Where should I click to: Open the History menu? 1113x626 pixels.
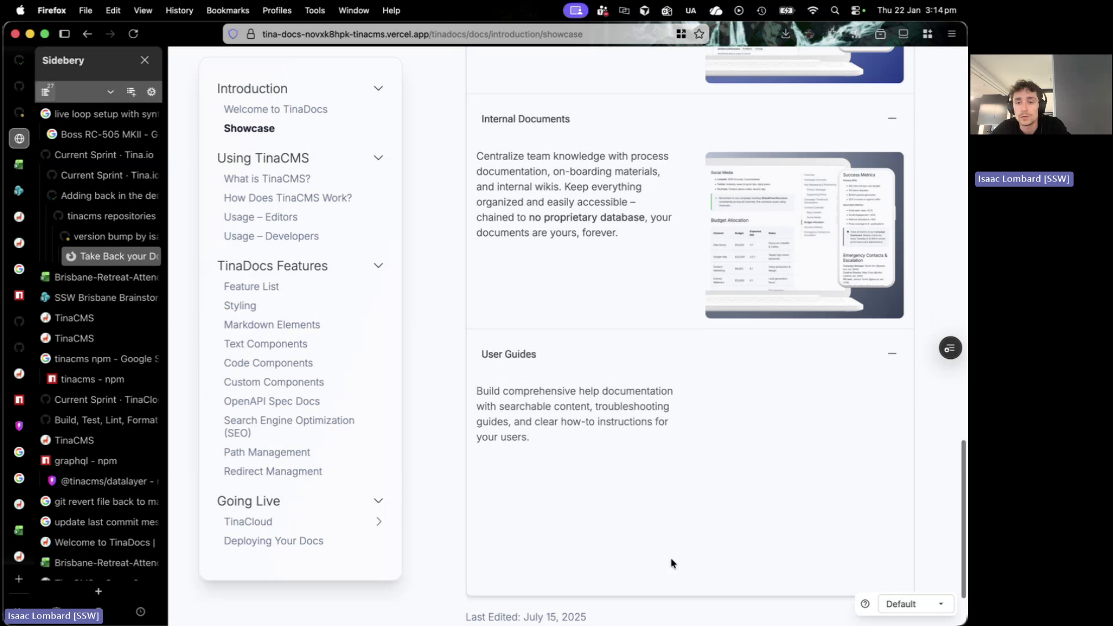coord(179,10)
